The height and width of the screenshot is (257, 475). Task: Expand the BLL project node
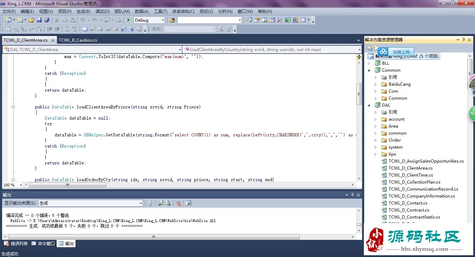coord(369,63)
